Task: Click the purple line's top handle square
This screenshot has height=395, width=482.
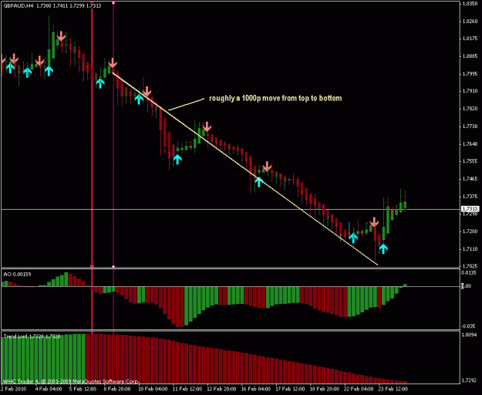Action: pos(113,3)
